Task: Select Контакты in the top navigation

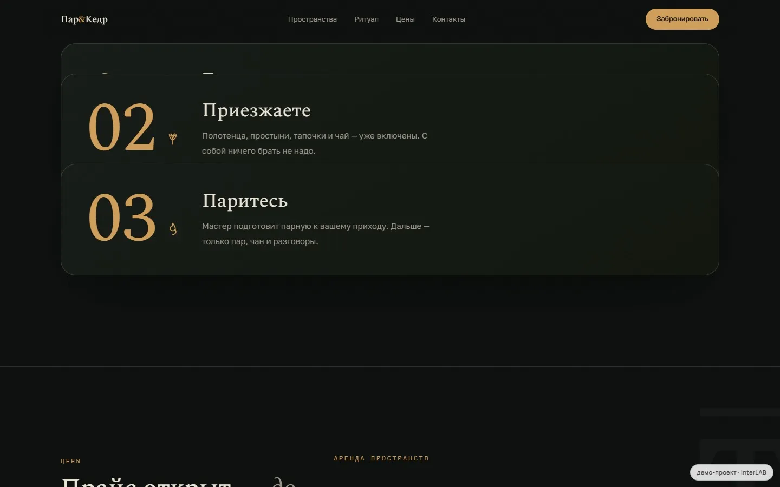Action: (448, 19)
